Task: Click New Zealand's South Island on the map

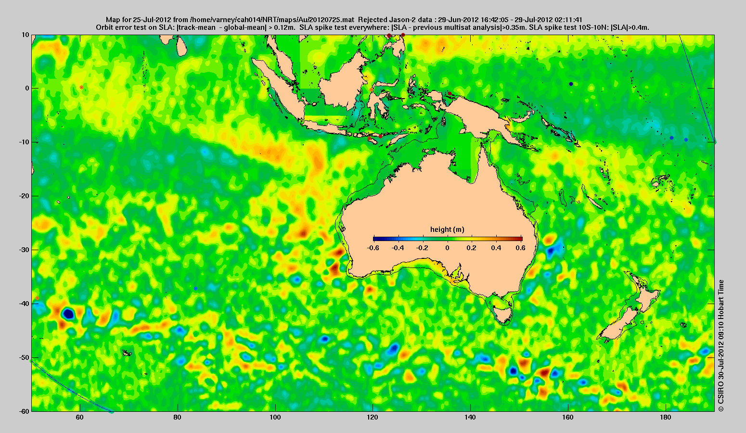Action: [620, 324]
